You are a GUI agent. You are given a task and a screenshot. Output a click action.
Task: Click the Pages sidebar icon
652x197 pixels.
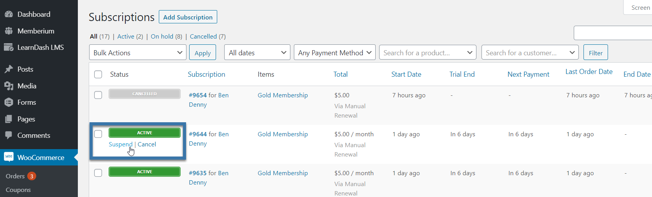[x=9, y=119]
